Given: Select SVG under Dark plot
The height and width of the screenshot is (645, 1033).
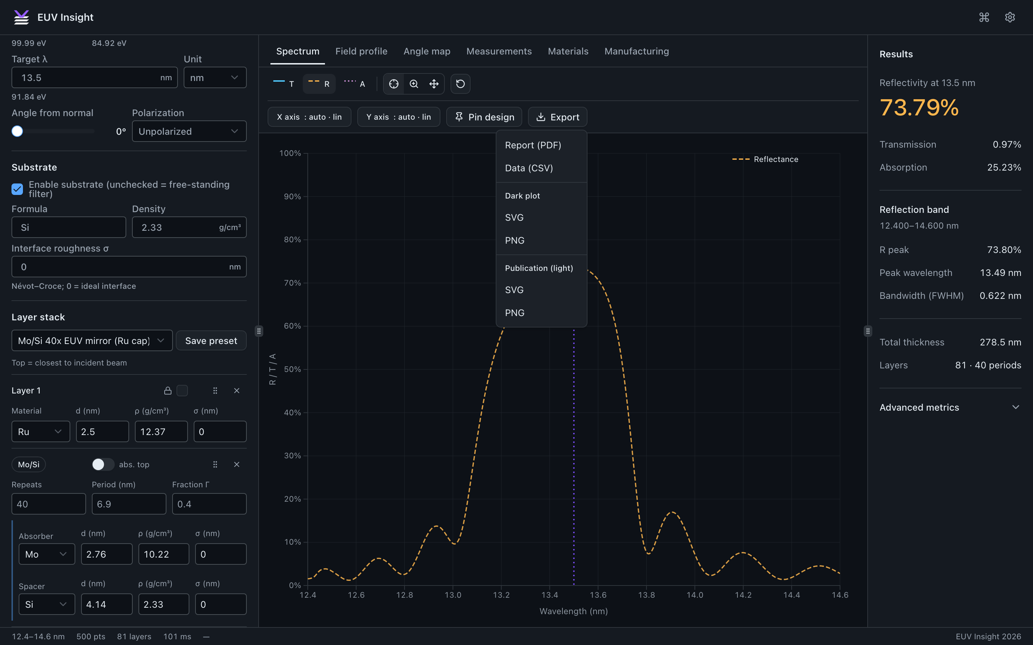Looking at the screenshot, I should [x=541, y=218].
